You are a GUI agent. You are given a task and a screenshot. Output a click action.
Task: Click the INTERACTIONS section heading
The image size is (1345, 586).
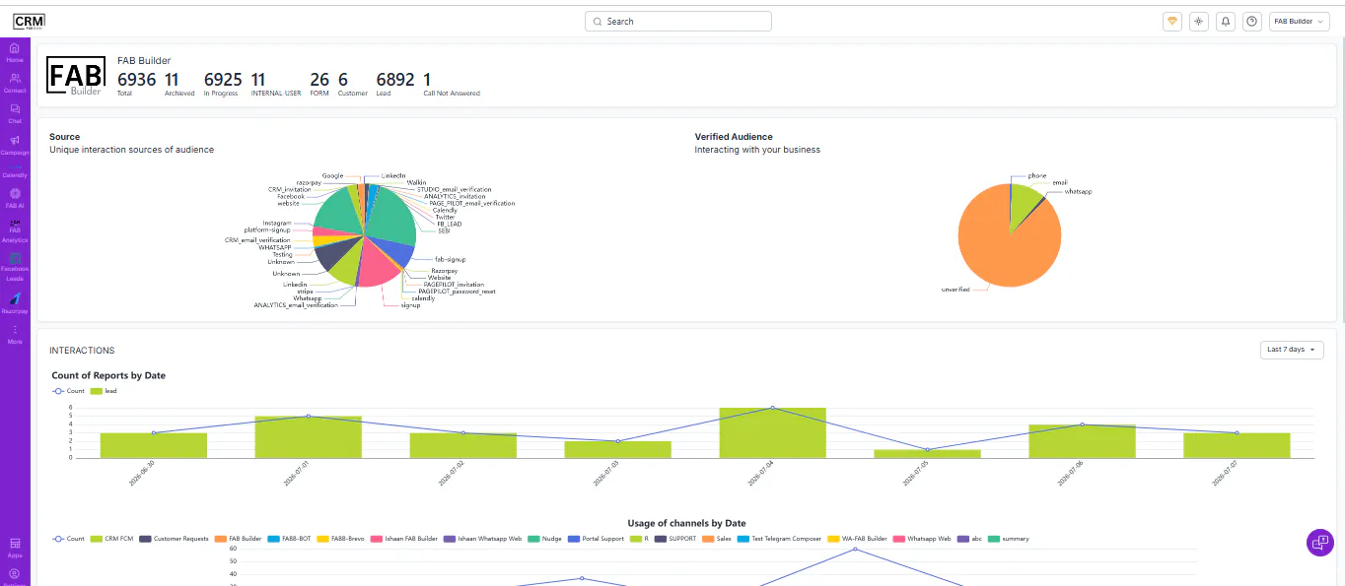[x=82, y=351]
